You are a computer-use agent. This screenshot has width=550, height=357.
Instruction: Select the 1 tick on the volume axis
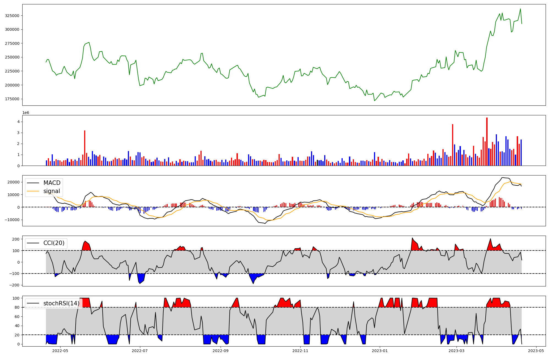18,155
